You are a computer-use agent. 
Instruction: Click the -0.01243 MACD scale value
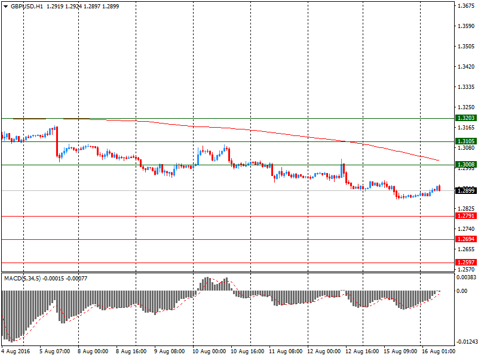tap(466, 341)
